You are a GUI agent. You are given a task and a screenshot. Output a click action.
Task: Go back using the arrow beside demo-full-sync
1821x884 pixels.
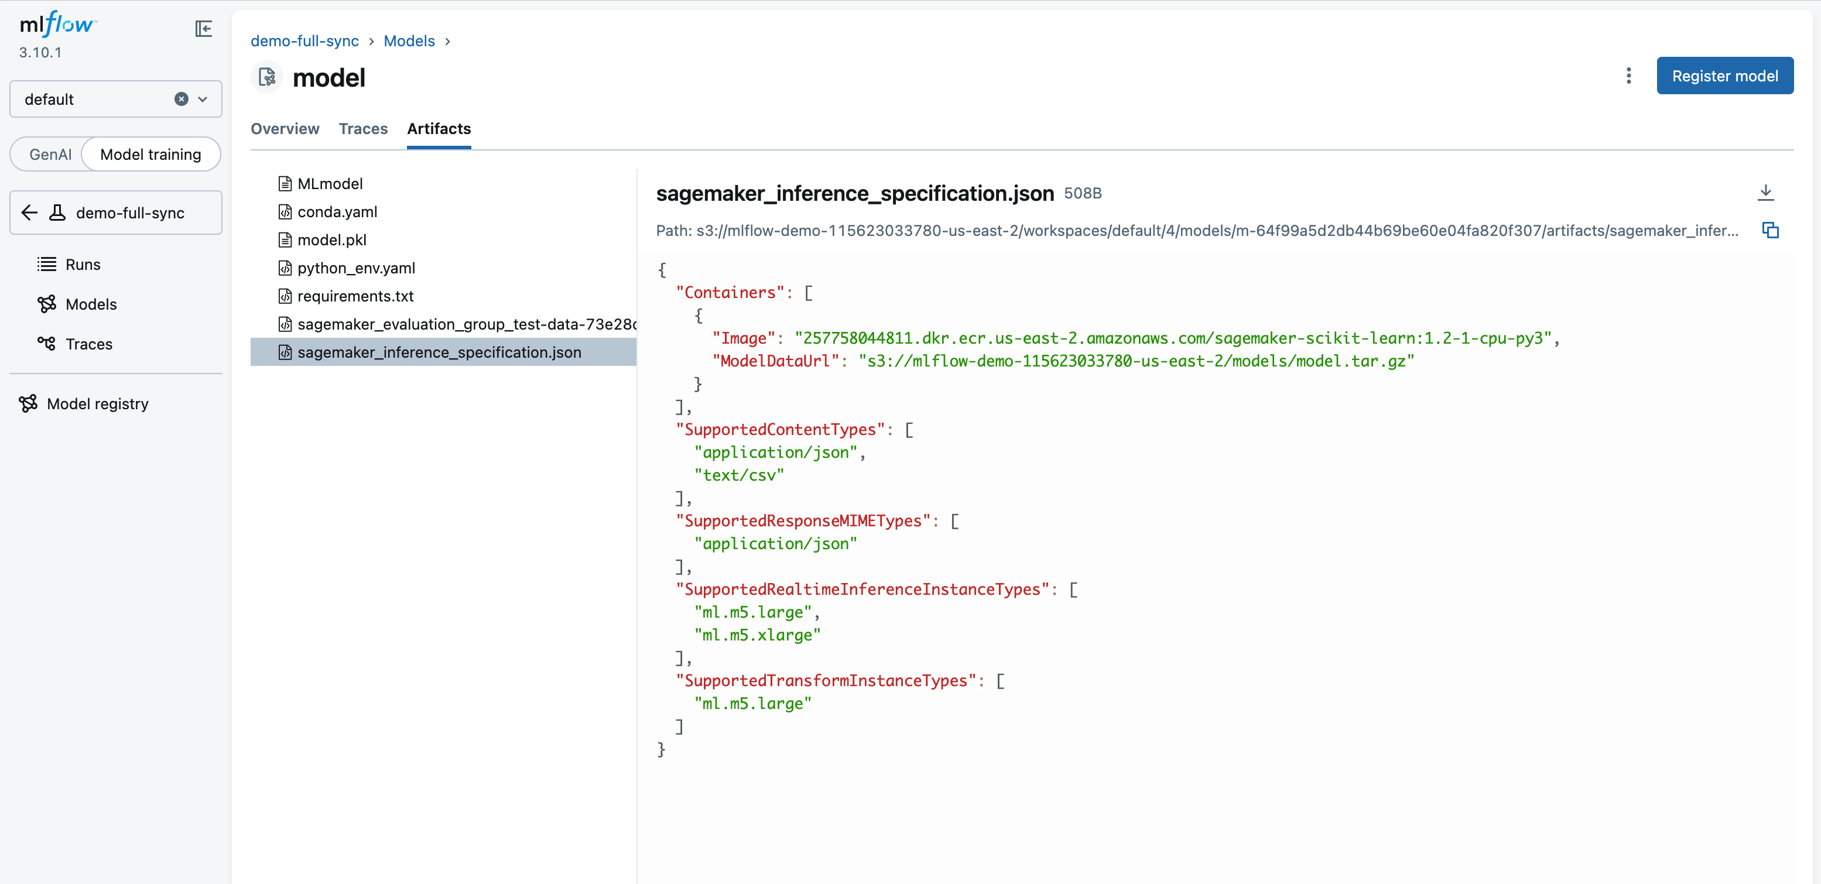click(29, 213)
